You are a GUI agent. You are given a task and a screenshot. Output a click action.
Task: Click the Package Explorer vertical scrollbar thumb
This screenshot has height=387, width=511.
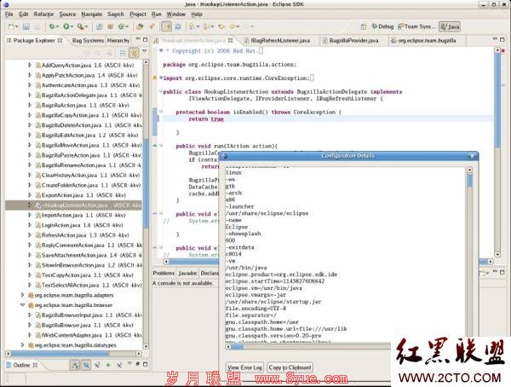(x=146, y=182)
